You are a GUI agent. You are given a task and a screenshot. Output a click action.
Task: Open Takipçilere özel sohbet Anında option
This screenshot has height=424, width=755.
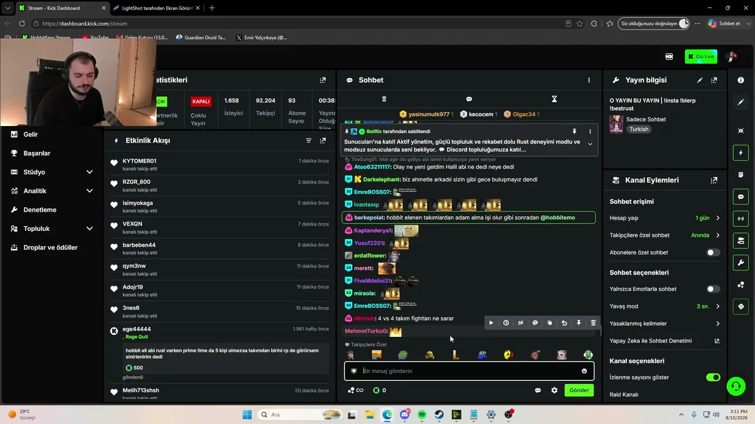pos(665,235)
